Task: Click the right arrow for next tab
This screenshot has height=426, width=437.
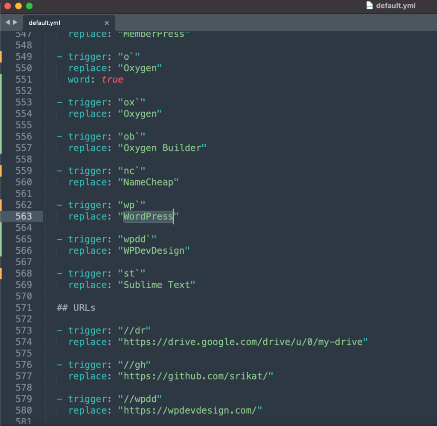Action: tap(15, 22)
